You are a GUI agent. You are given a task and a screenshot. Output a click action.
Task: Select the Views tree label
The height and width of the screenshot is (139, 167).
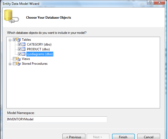click(x=26, y=59)
